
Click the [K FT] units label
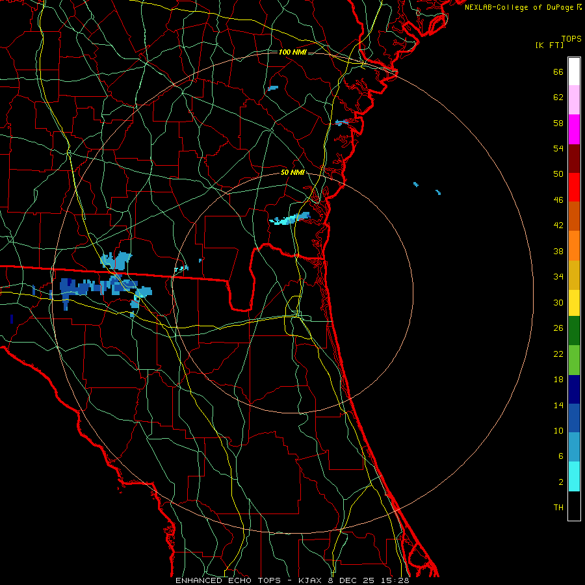pos(549,45)
